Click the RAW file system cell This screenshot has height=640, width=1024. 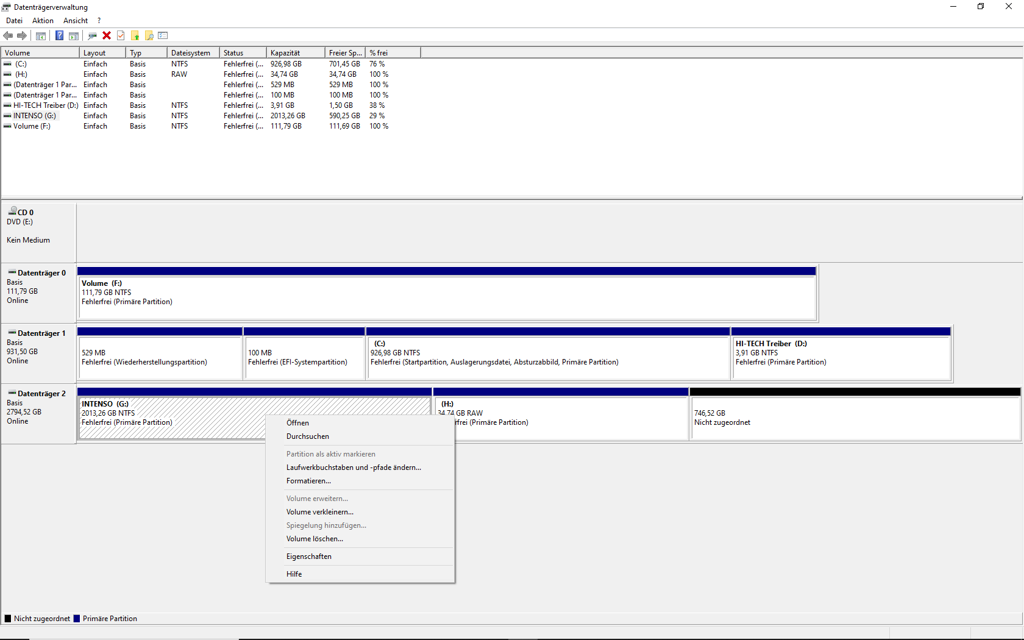(x=179, y=74)
